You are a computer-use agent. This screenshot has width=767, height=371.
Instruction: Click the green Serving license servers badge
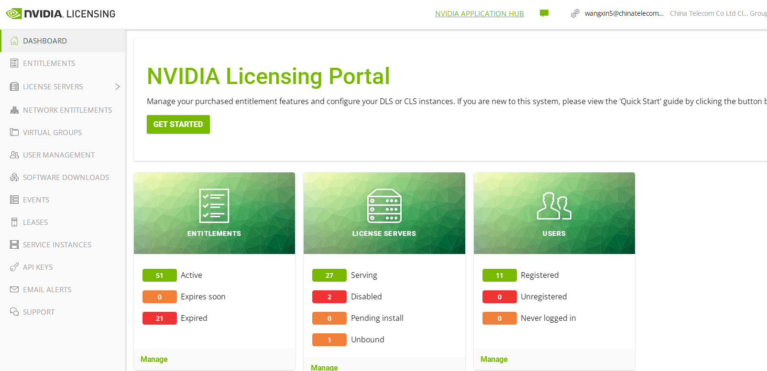coord(329,275)
